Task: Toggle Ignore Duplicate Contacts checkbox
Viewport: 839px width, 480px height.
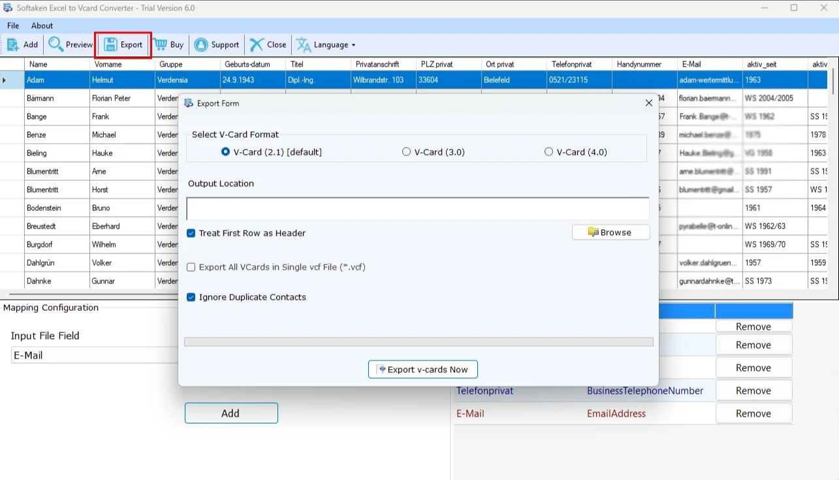Action: [x=191, y=297]
